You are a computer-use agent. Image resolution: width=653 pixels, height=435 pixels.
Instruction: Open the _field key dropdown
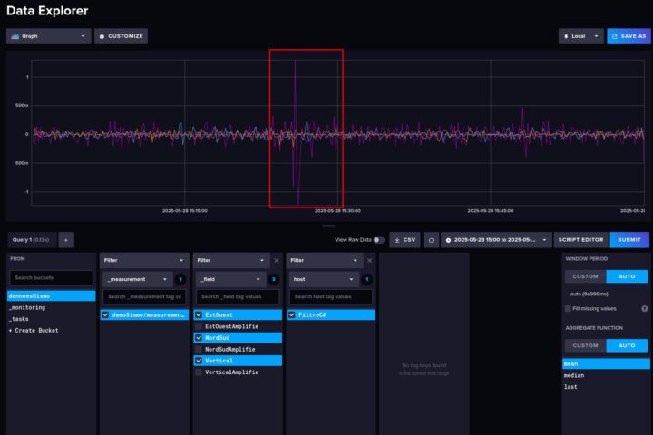[230, 279]
